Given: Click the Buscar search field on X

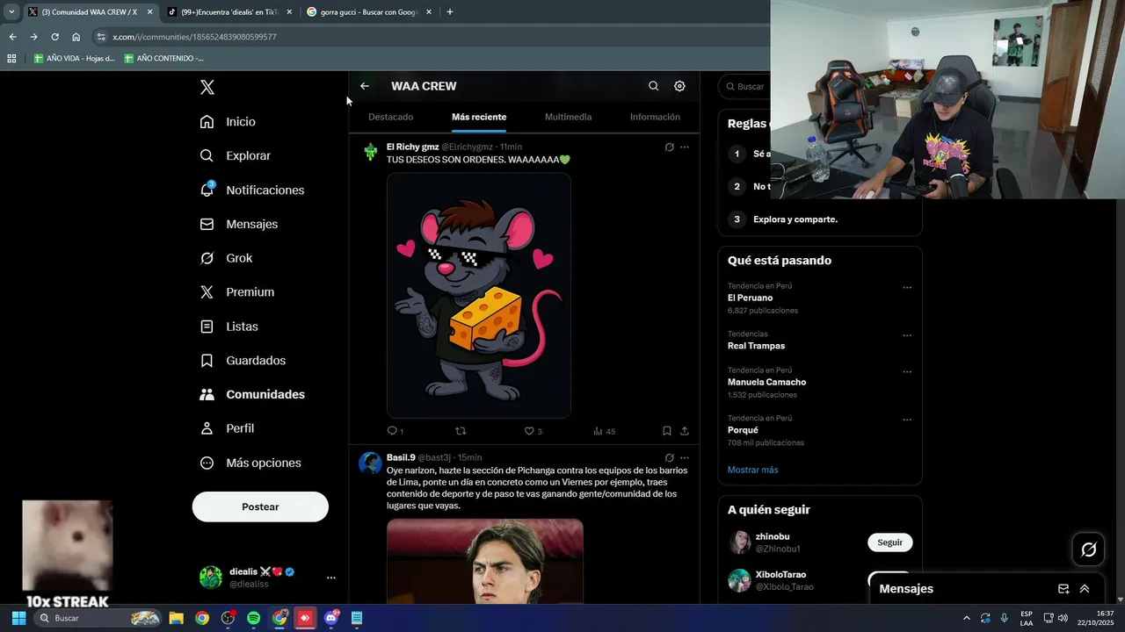Looking at the screenshot, I should (745, 86).
